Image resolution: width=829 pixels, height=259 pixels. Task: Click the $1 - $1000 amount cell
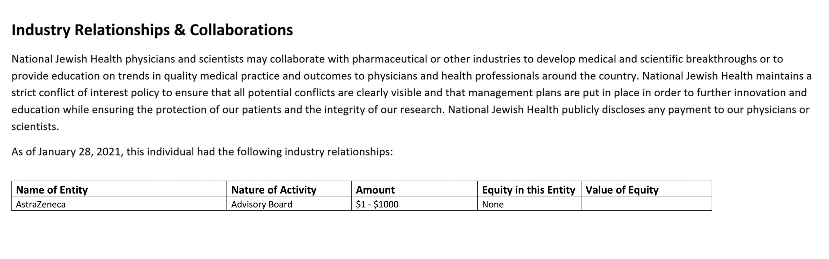(x=415, y=204)
